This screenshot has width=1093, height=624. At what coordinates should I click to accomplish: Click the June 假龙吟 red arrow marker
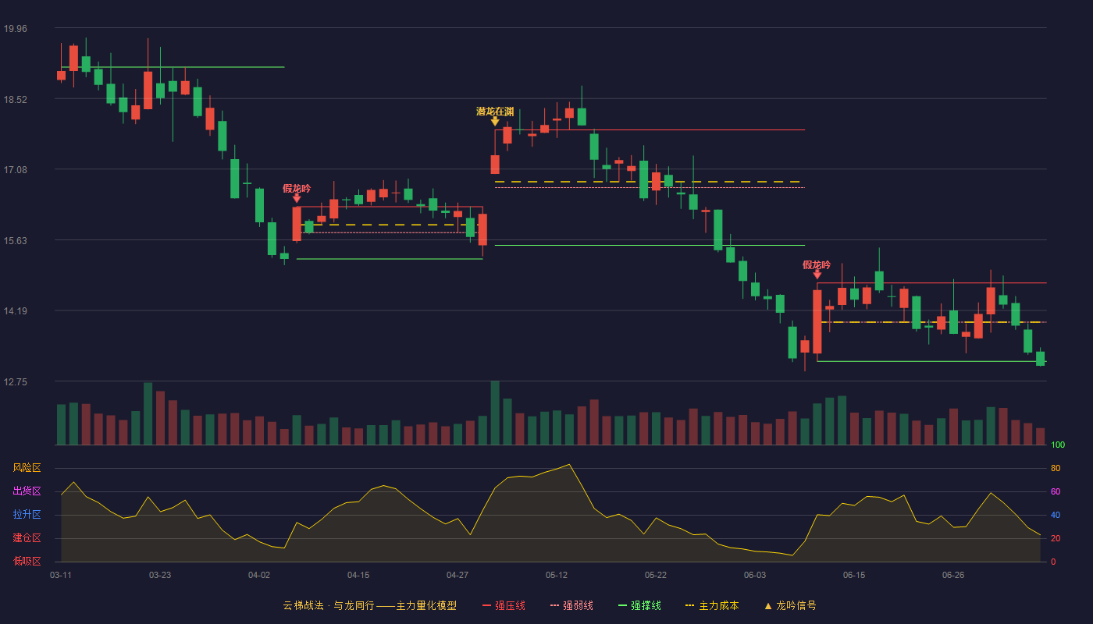[817, 275]
